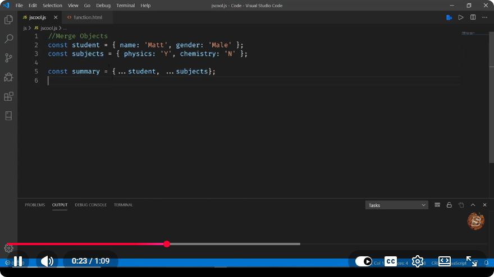Click the notifications bell in status bar
Screen dimensions: 494x277
tap(487, 263)
